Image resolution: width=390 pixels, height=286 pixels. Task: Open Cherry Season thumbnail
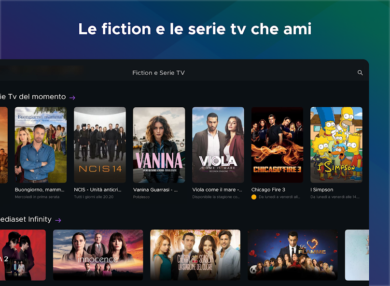coord(195,255)
